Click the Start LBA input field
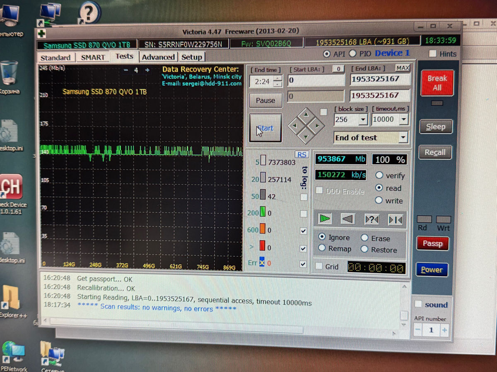 [316, 80]
